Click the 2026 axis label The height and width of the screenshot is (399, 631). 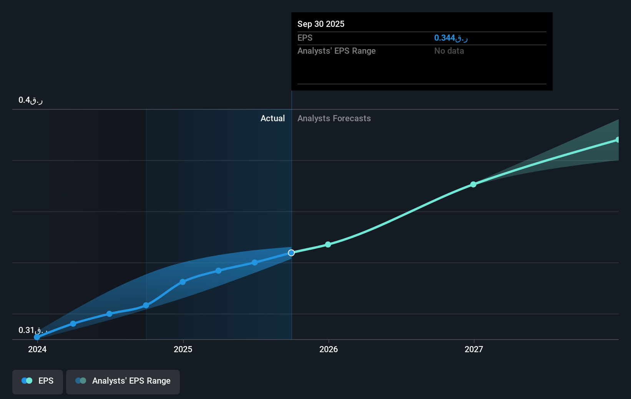328,350
